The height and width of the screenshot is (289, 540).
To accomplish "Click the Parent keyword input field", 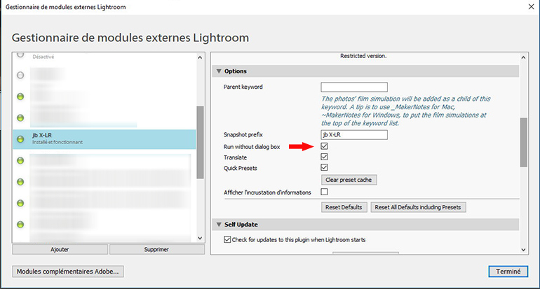I will point(353,87).
